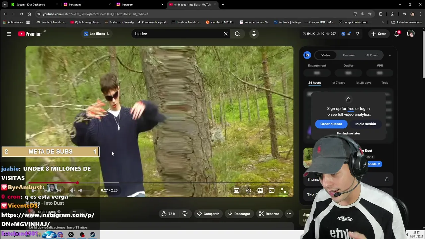
Task: Open Youtube to MP3 Co... bookmark
Action: pos(220,22)
